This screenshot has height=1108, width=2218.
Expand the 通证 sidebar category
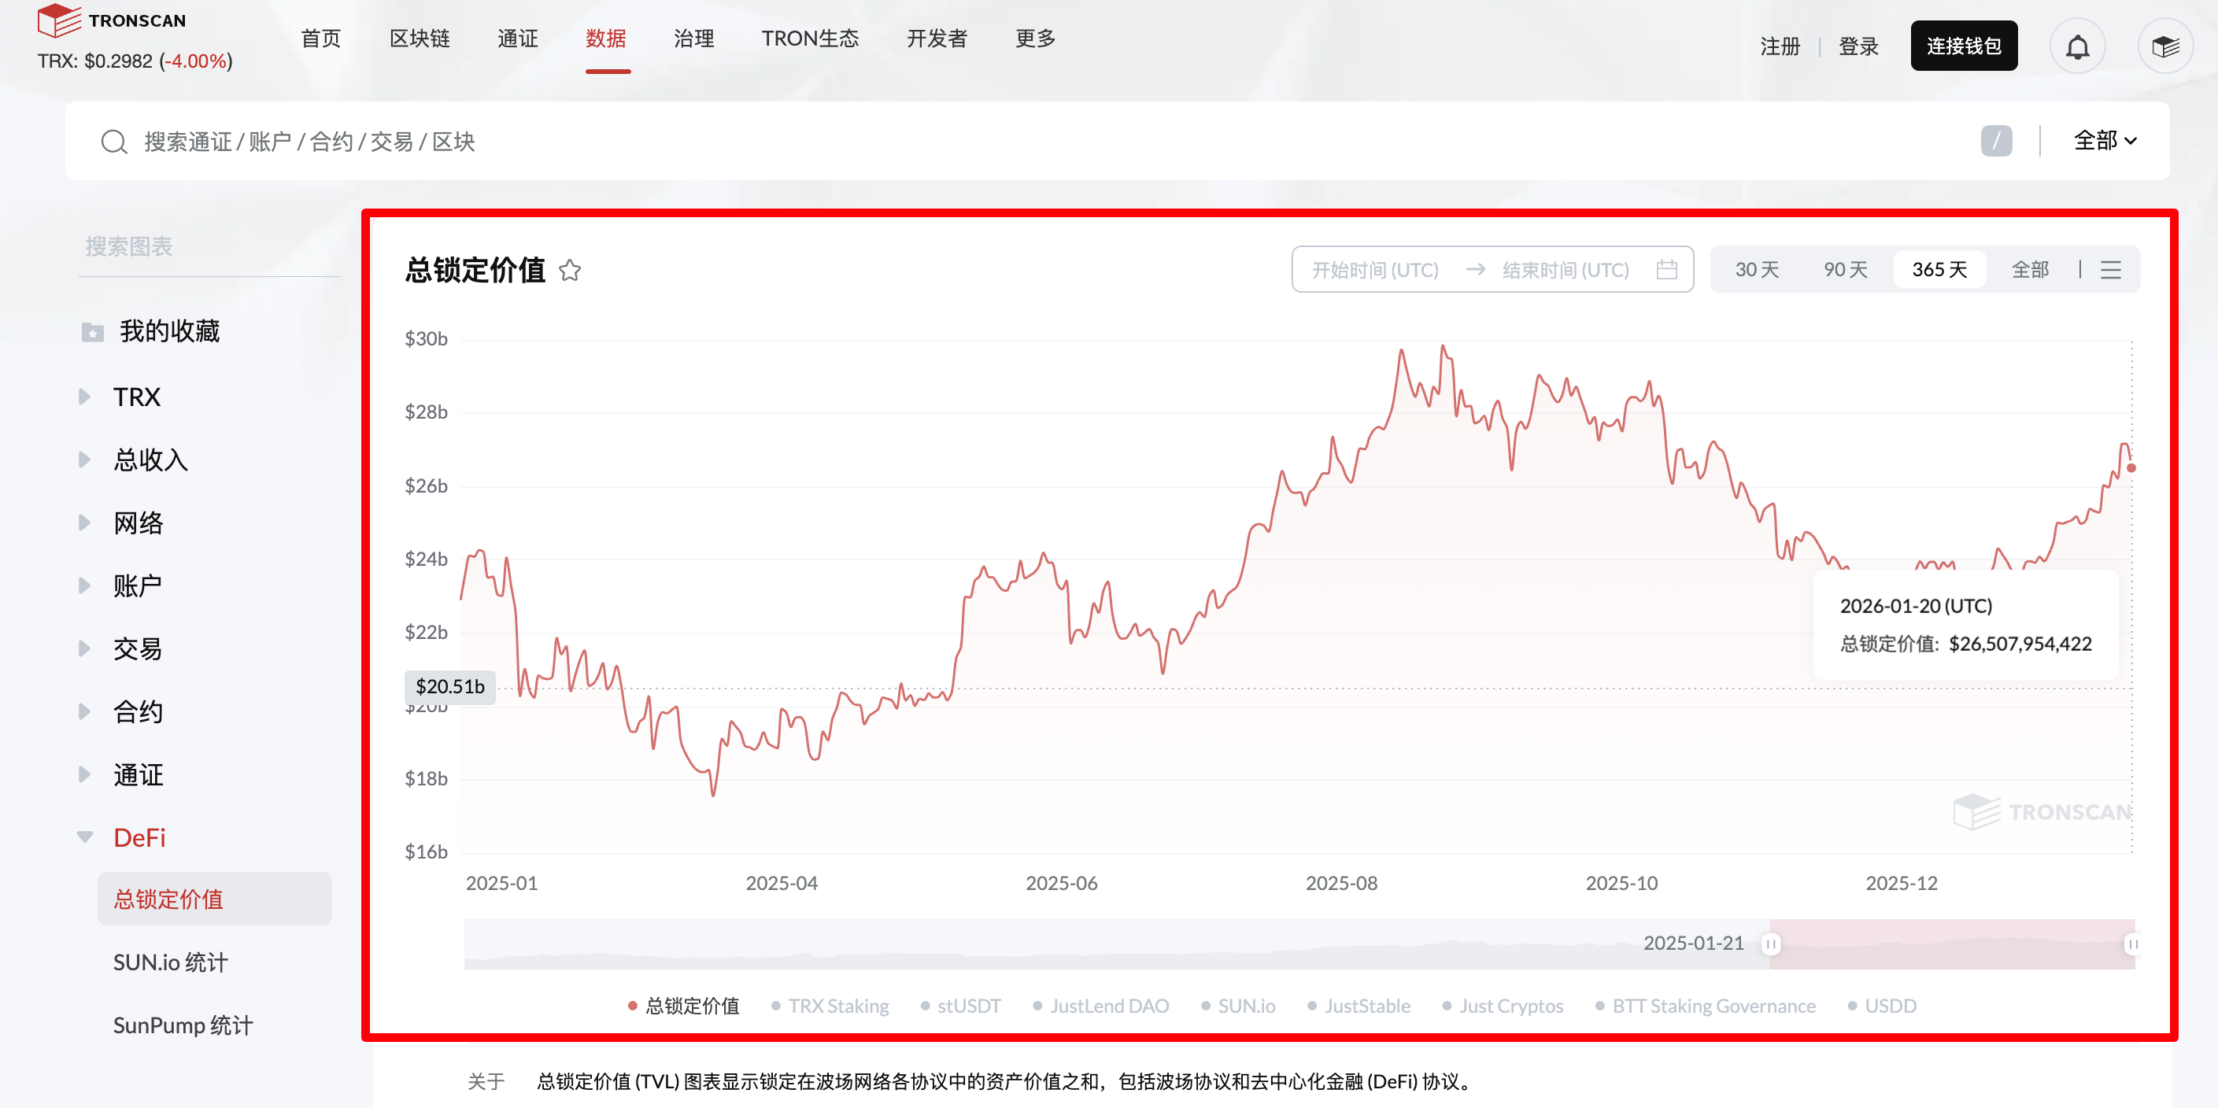click(84, 774)
